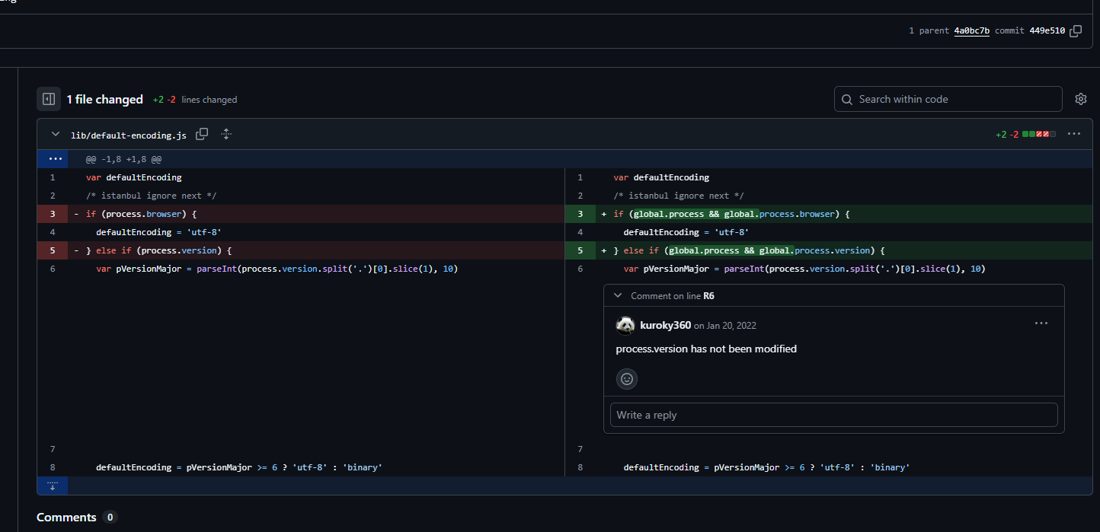Collapse the comment thread on line R6
Viewport: 1100px width, 532px height.
point(618,295)
